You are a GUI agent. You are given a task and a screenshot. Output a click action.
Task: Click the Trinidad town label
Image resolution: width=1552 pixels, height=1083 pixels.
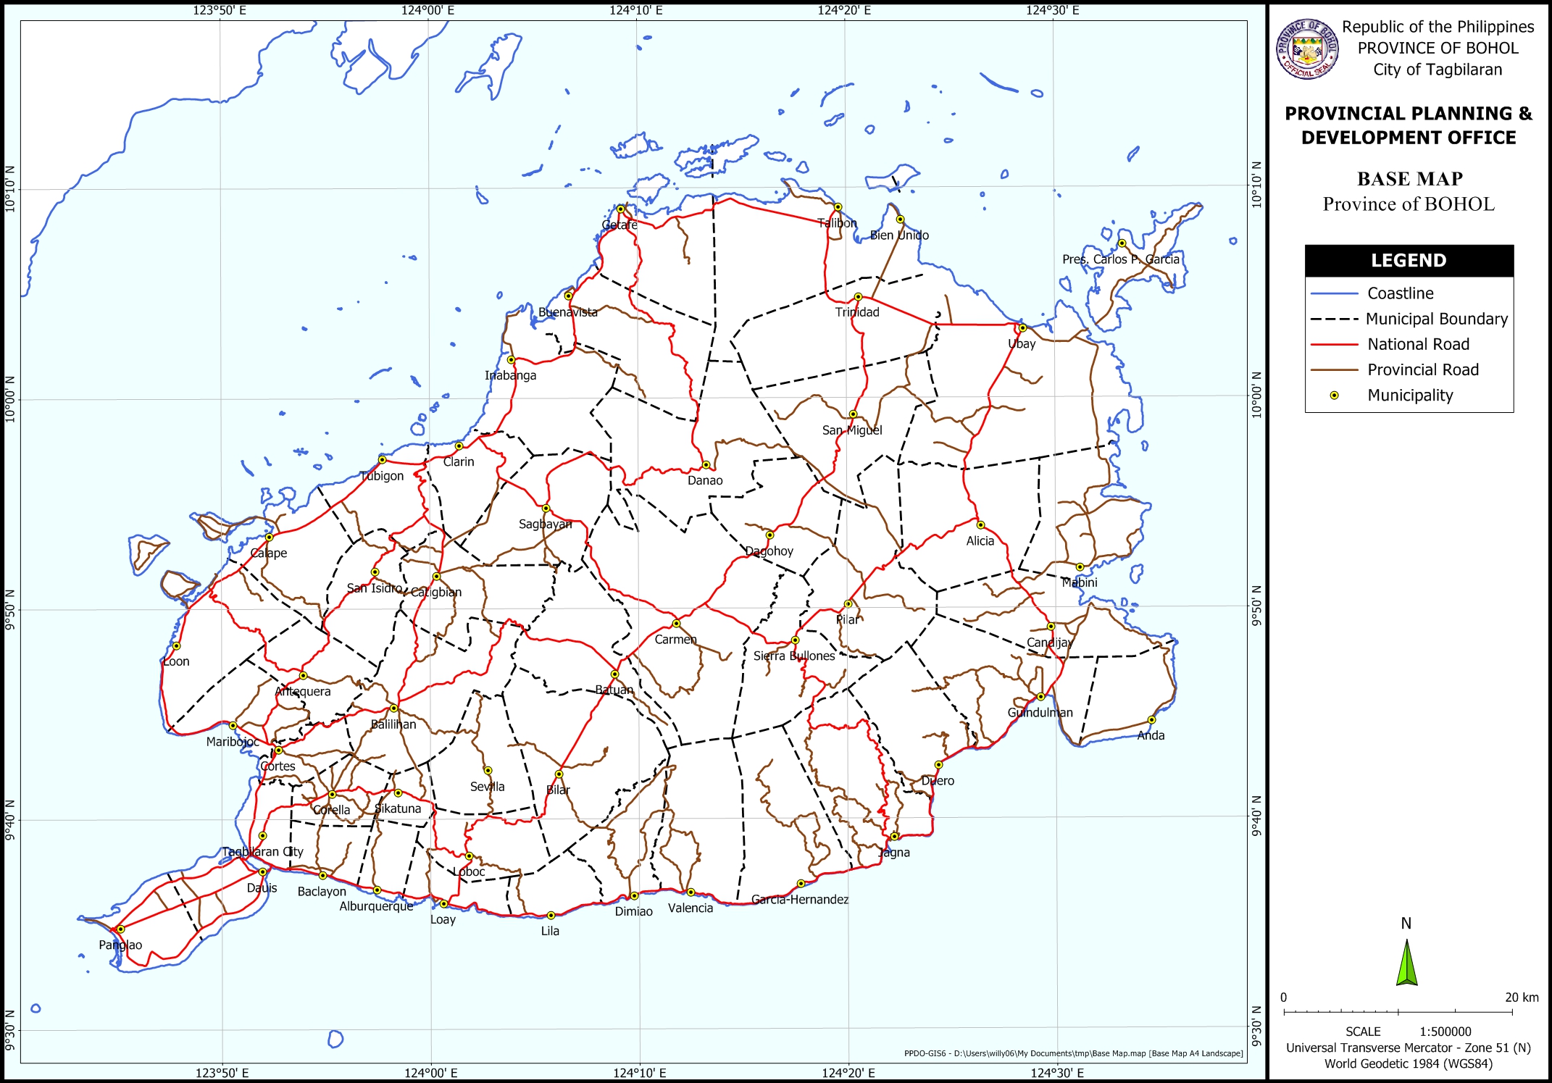857,312
